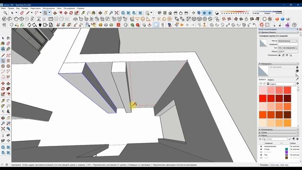Open the tag dropdown in entity info
Image resolution: width=302 pixels, height=170 pixels.
point(288,41)
